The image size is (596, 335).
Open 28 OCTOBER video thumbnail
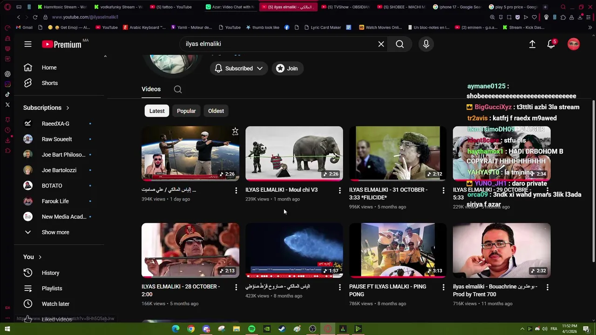[x=190, y=250]
